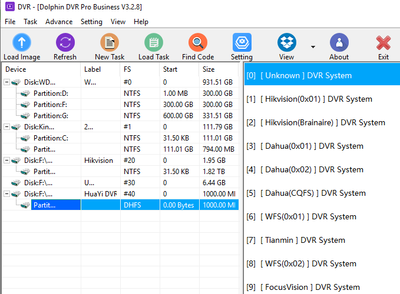
Task: Collapse the Disk:Kin... tree node
Action: 7,127
